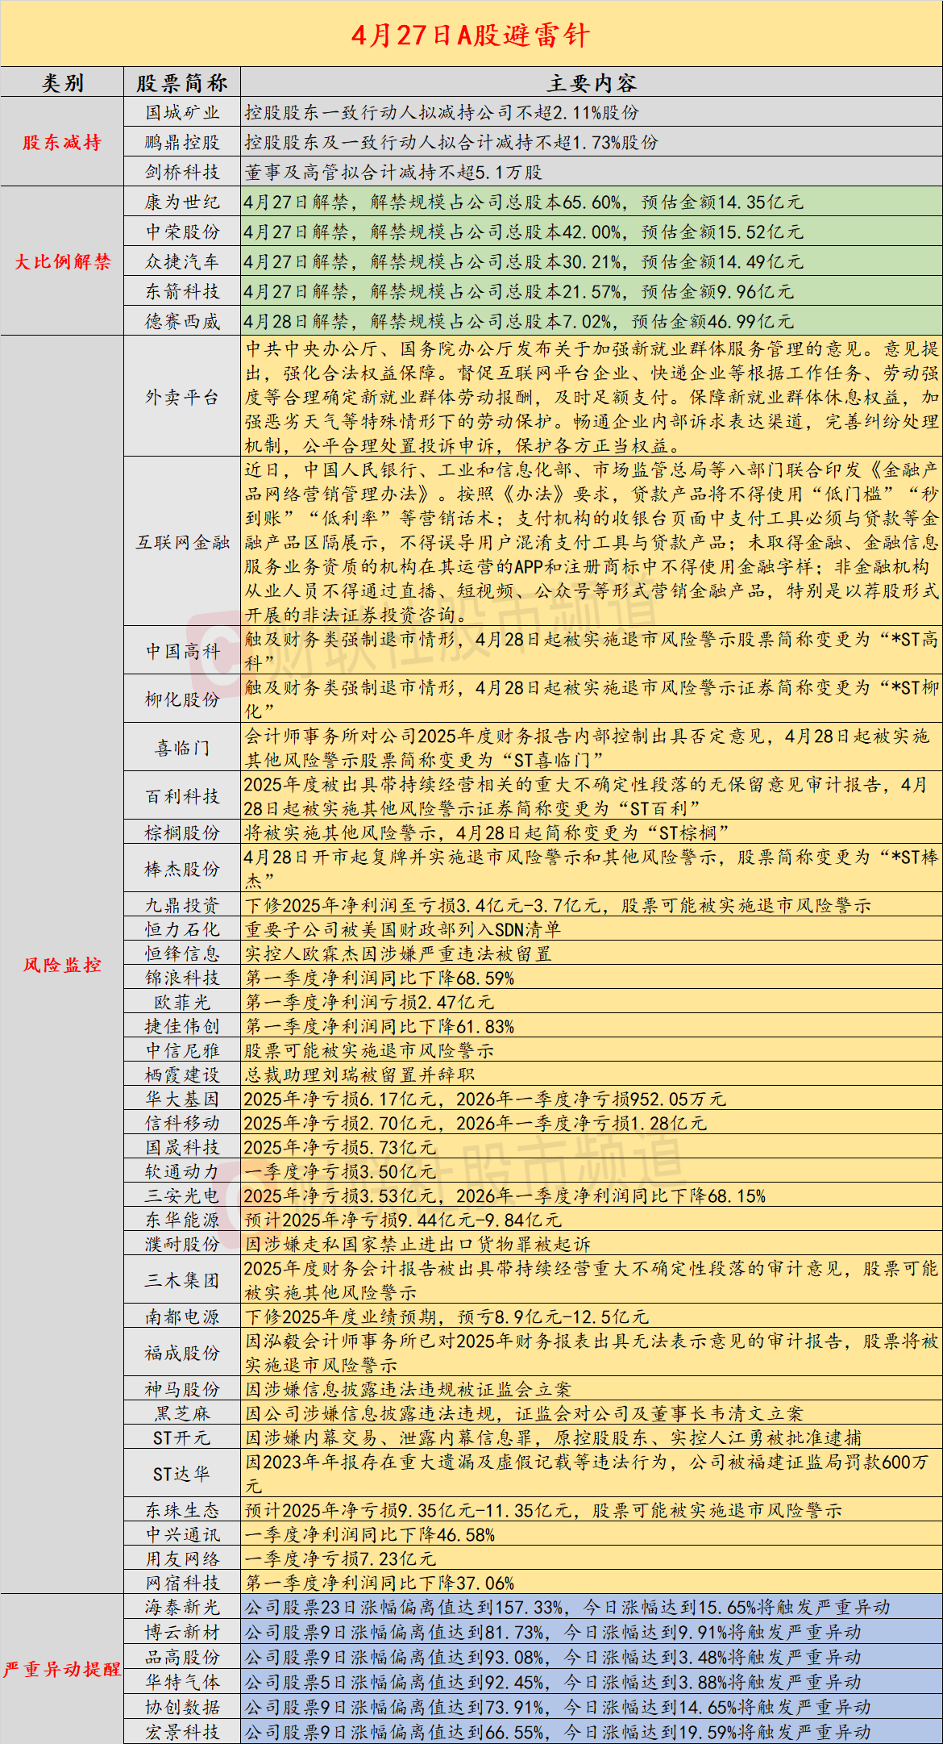Click the title 4月27日A股避雷针
The height and width of the screenshot is (1744, 943).
(x=471, y=35)
